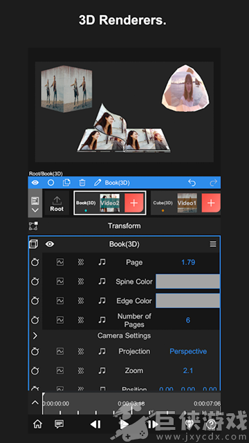Click audio note icon for Zoom
249x443 pixels.
pyautogui.click(x=102, y=371)
